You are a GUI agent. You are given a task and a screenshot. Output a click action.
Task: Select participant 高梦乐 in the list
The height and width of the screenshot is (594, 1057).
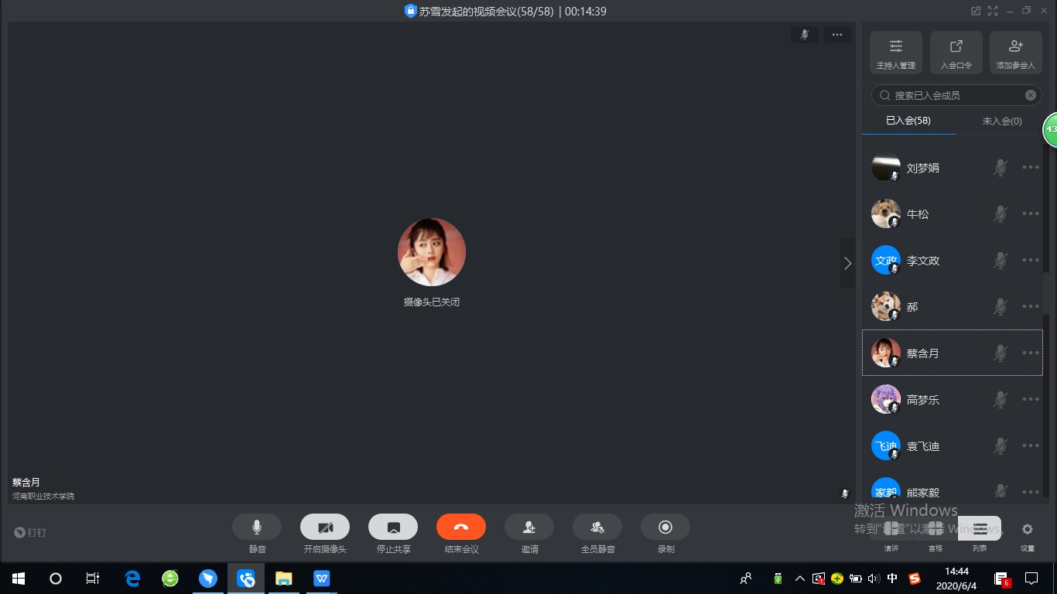point(922,400)
